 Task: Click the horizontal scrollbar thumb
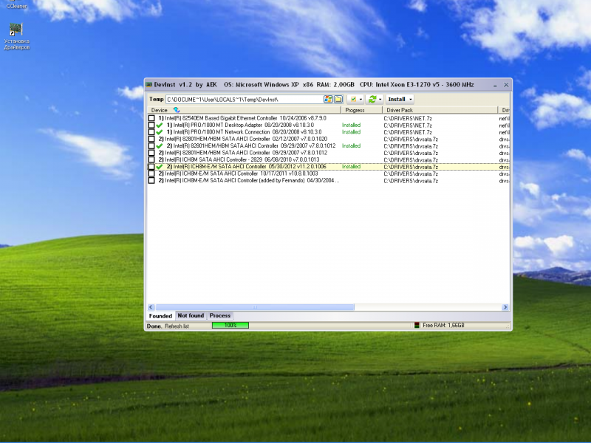[255, 307]
